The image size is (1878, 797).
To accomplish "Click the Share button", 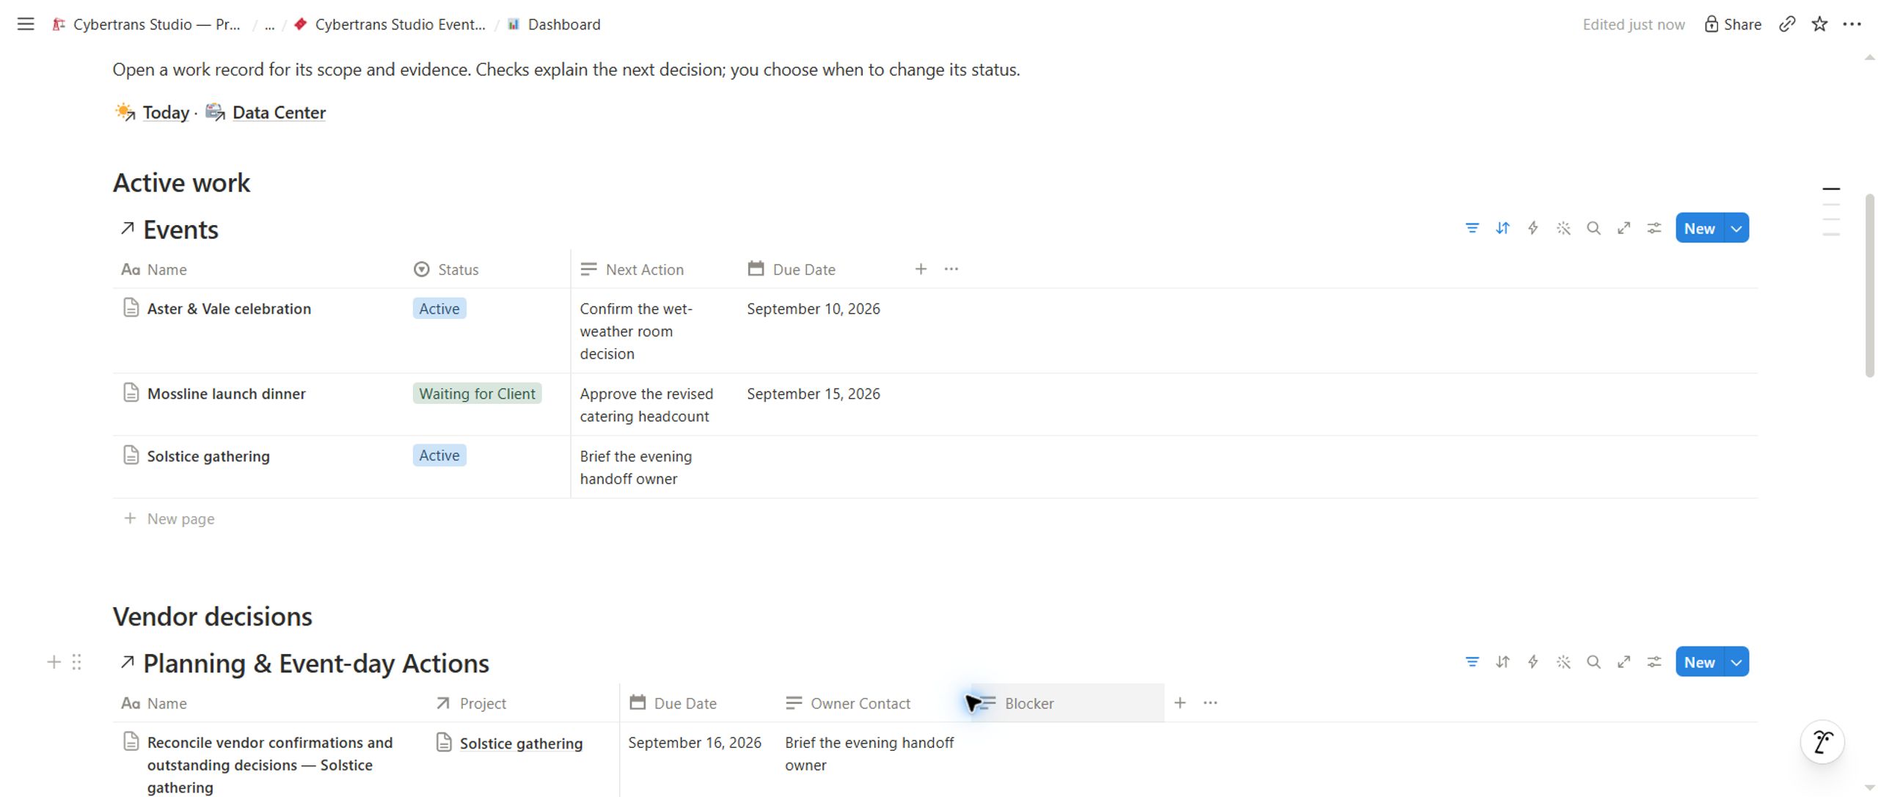I will [x=1733, y=24].
